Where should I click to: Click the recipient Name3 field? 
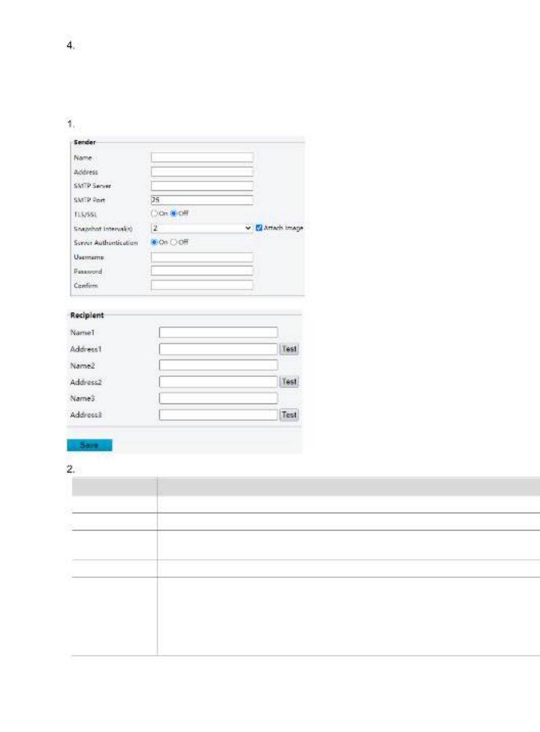click(218, 398)
